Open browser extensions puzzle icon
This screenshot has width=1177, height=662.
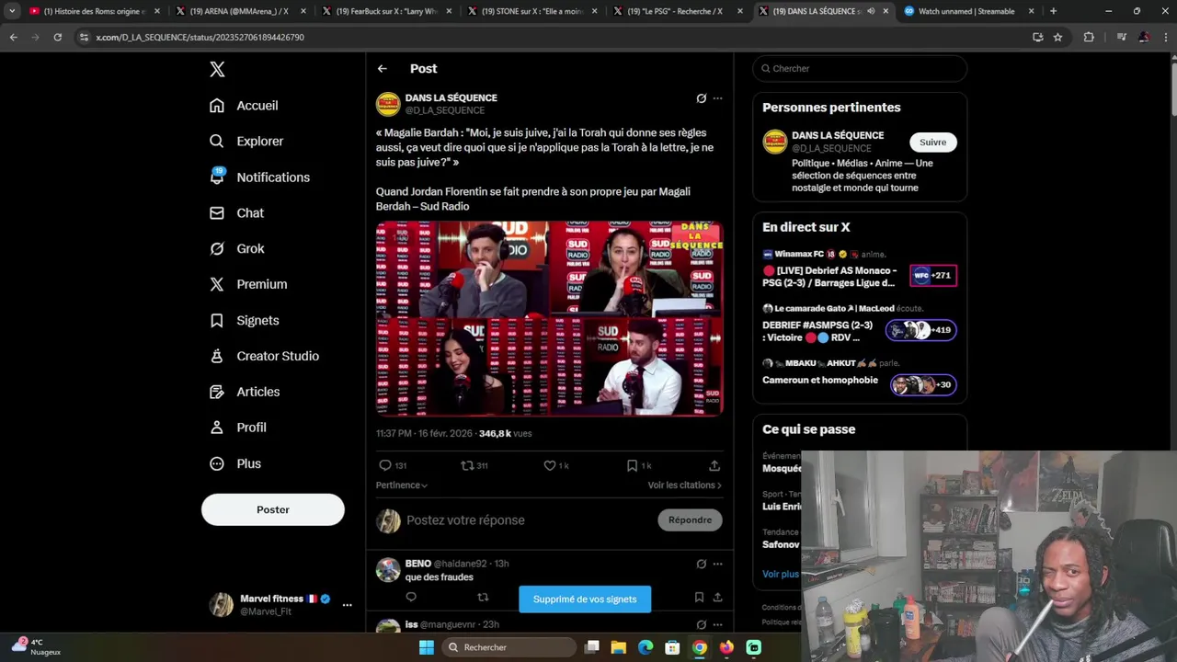click(1089, 37)
